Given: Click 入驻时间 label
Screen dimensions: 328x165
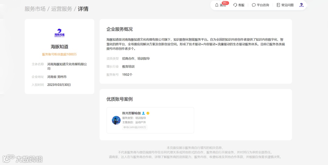Looking at the screenshot, I should point(38,85).
